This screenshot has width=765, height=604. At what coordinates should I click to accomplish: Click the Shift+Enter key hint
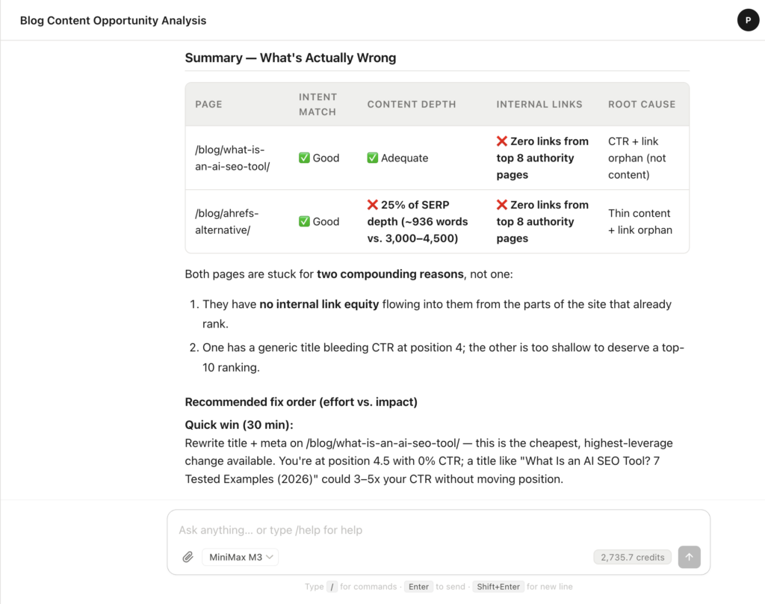498,586
